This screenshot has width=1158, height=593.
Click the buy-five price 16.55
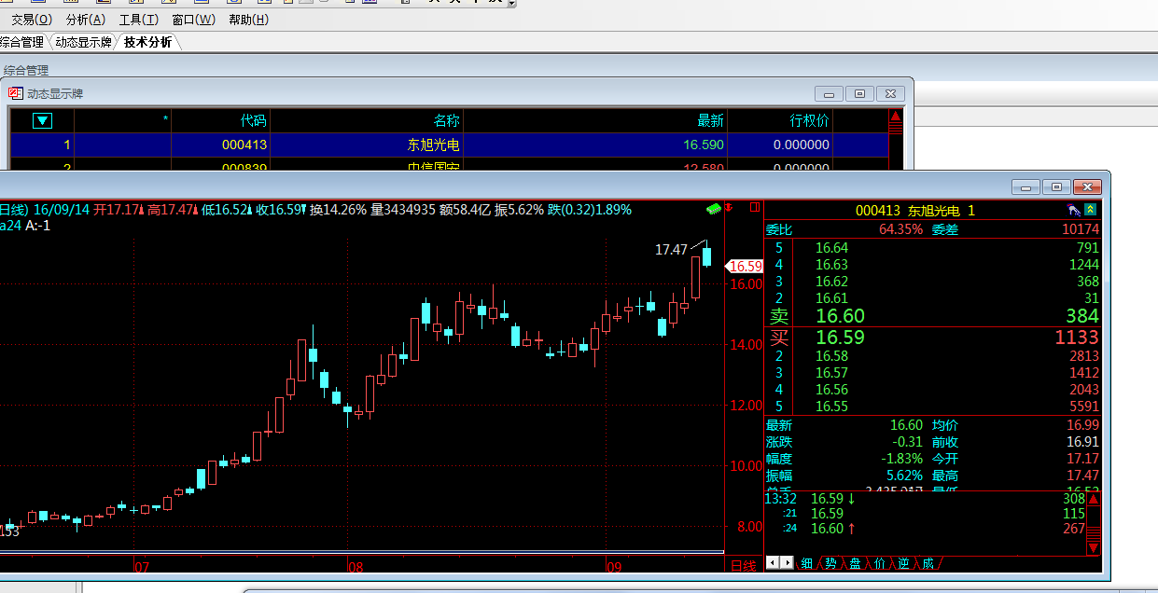click(831, 406)
